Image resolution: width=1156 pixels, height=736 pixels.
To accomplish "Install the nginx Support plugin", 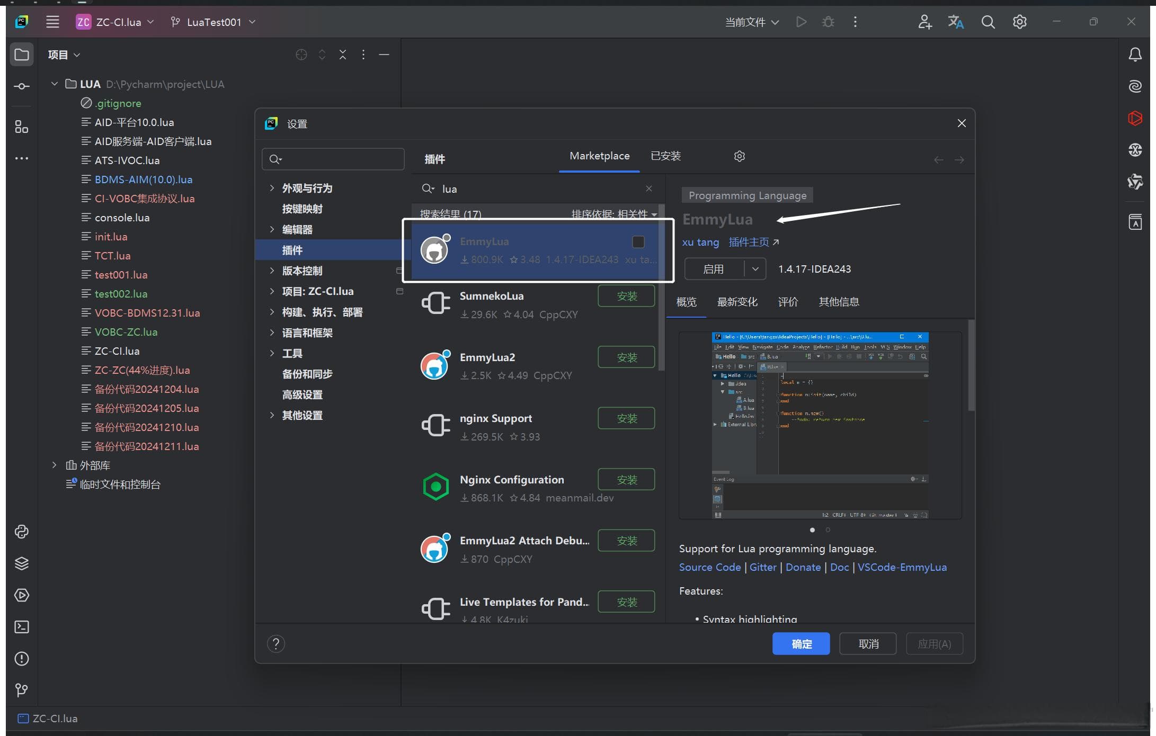I will tap(626, 418).
